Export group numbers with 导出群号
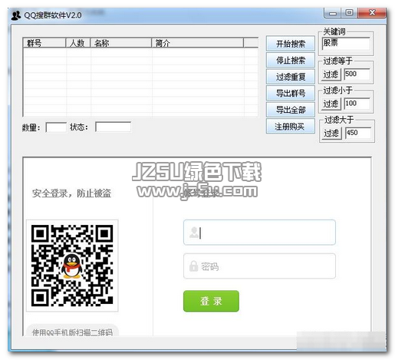This screenshot has width=395, height=360. [x=291, y=93]
